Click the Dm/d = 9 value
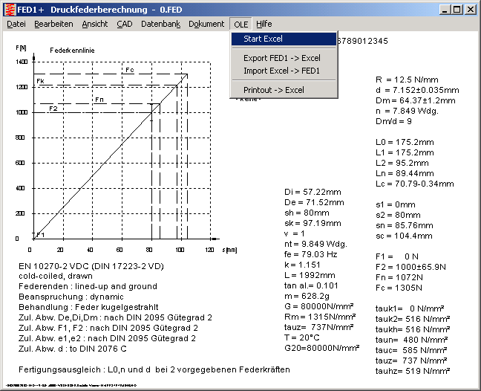481x391 pixels. pyautogui.click(x=393, y=121)
